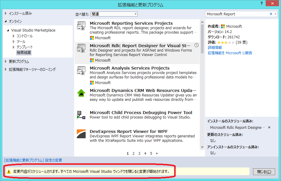
Task: Remove scheduled Microsoft Rdlc Report Designer install
Action: point(269,127)
